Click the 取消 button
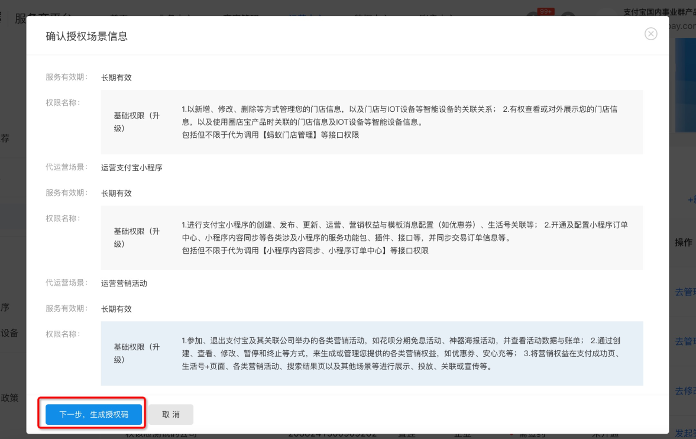This screenshot has width=696, height=439. pyautogui.click(x=171, y=414)
